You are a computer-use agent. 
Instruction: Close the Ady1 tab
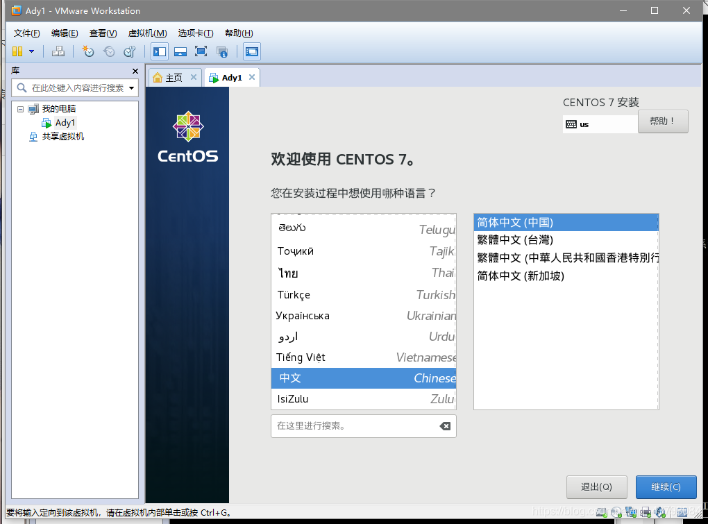(252, 77)
